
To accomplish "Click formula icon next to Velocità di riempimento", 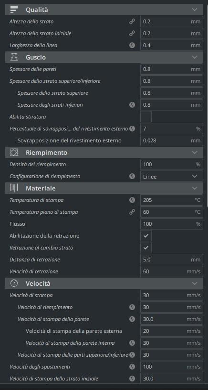I will coord(132,308).
